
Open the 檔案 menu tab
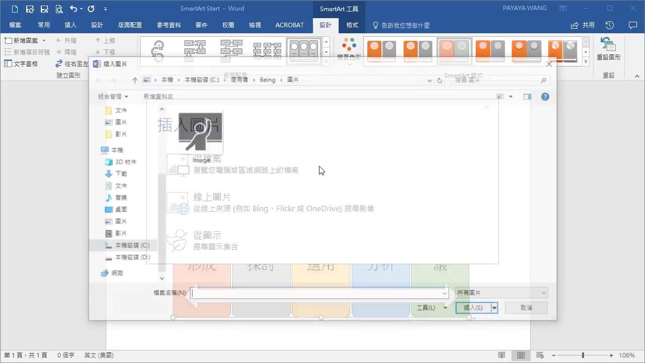[x=15, y=25]
